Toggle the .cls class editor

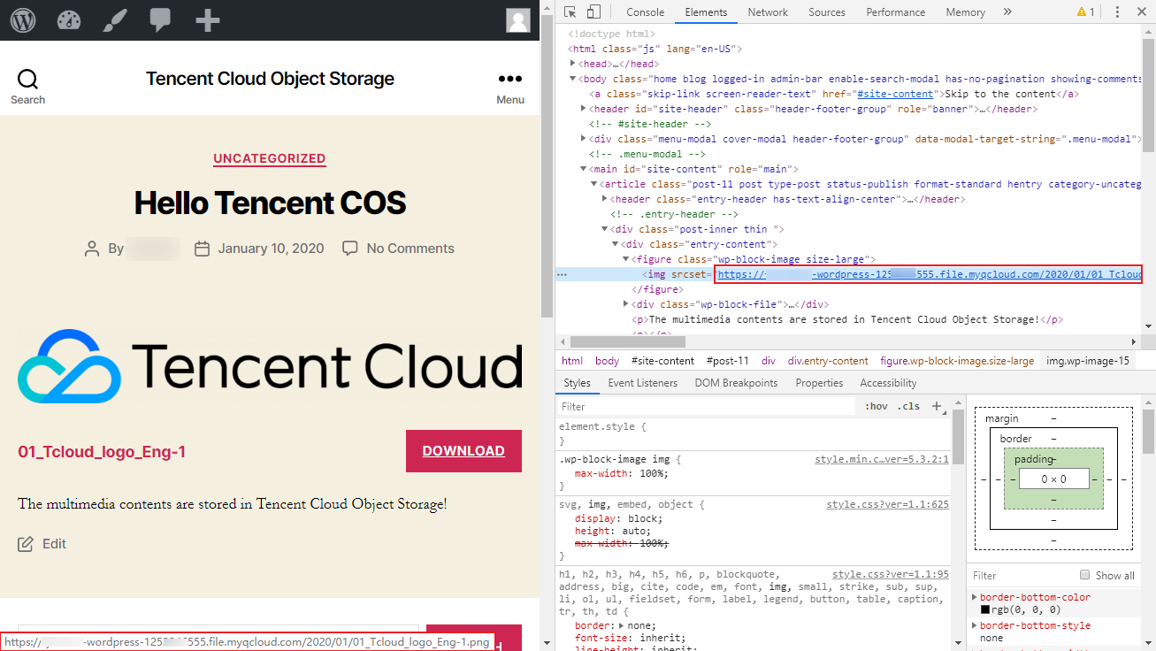908,406
